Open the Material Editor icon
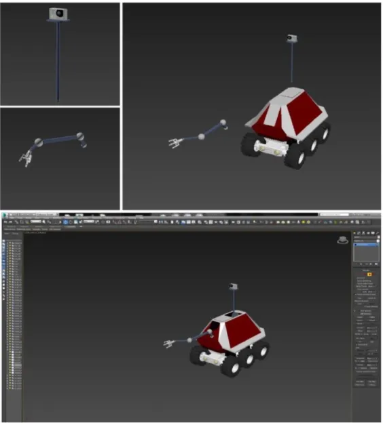Screen dimensions: 383x425 click(x=200, y=222)
